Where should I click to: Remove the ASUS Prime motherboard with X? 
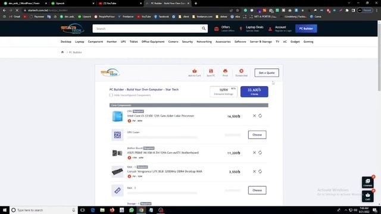pos(254,153)
